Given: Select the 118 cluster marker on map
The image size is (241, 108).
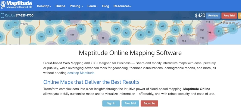Looking at the screenshot, I should (208, 22).
